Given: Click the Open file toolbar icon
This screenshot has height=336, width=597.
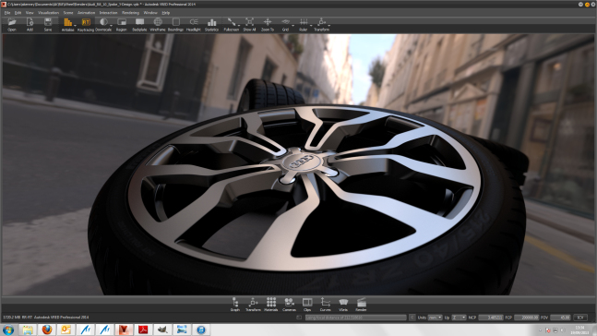Looking at the screenshot, I should (12, 24).
